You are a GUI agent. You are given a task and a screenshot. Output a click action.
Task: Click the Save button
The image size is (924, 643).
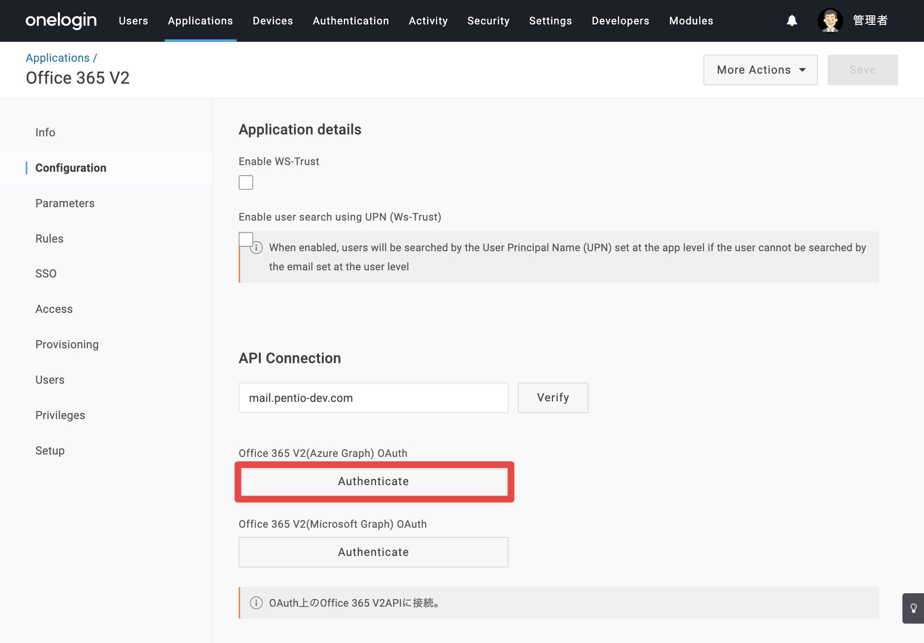coord(863,70)
